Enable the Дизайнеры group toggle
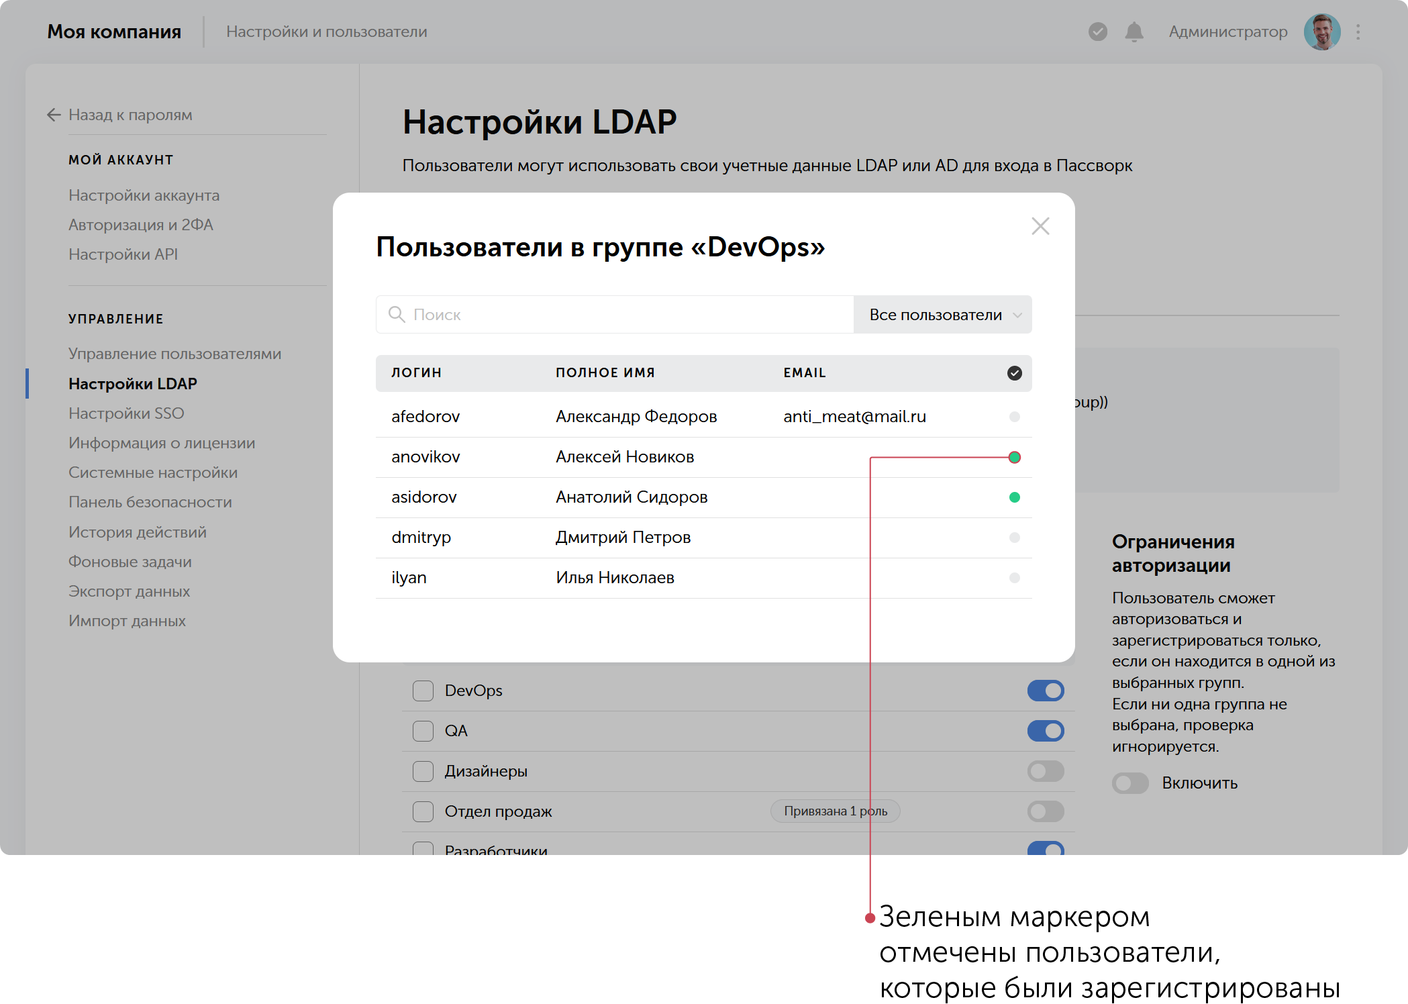1408x1004 pixels. click(1045, 770)
